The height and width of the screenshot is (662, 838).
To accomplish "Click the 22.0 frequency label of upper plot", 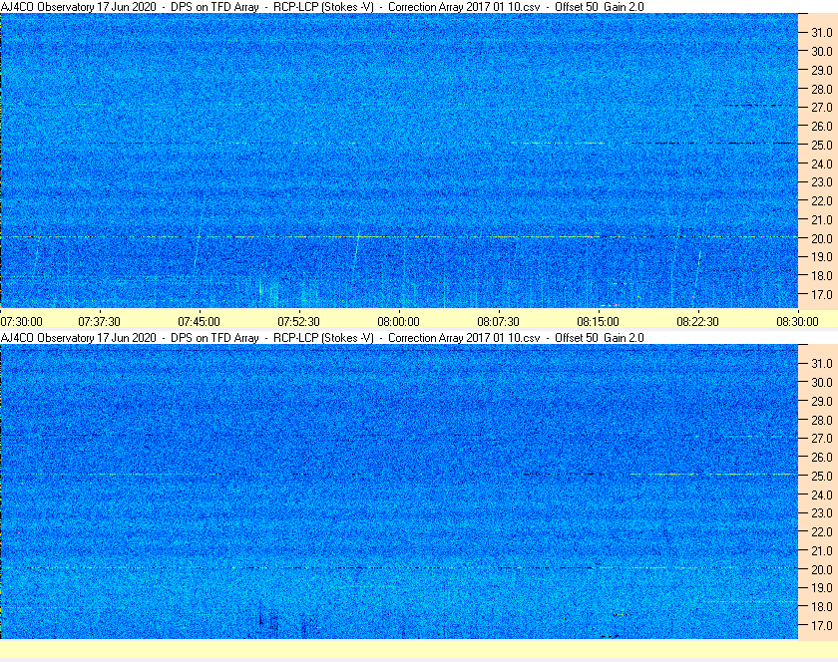I will coord(822,201).
